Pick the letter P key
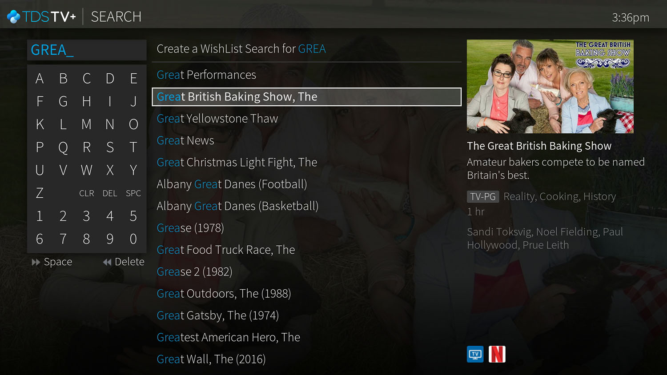The width and height of the screenshot is (667, 375). click(40, 148)
